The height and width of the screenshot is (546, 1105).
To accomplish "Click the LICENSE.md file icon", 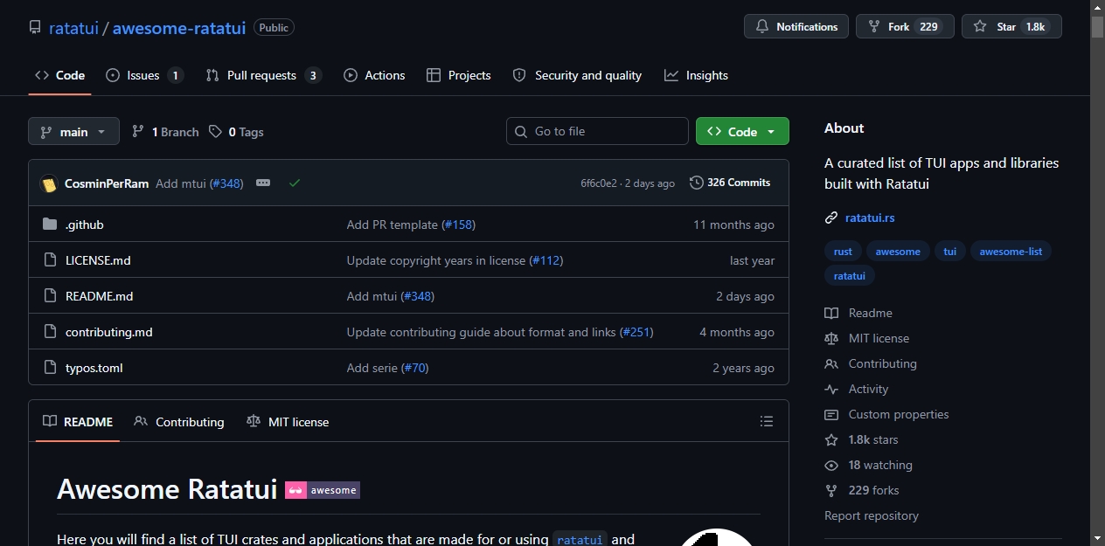I will point(50,260).
